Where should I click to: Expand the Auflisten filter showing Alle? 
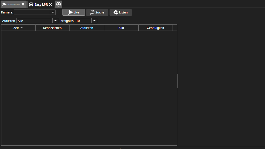pyautogui.click(x=55, y=21)
